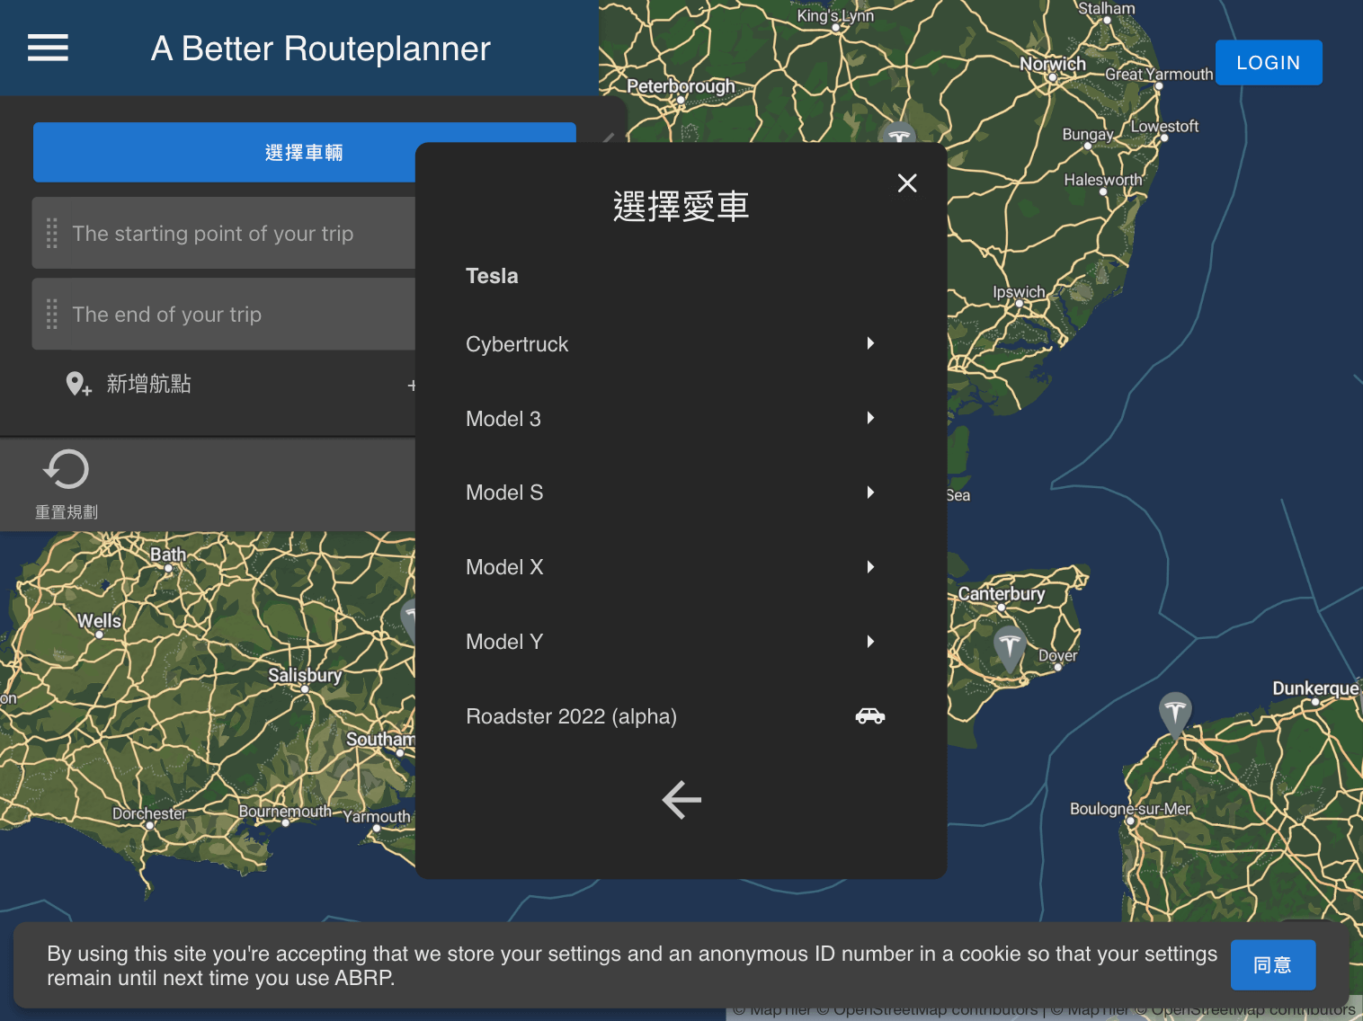Click the car icon next to Roadster 2022

tap(869, 716)
